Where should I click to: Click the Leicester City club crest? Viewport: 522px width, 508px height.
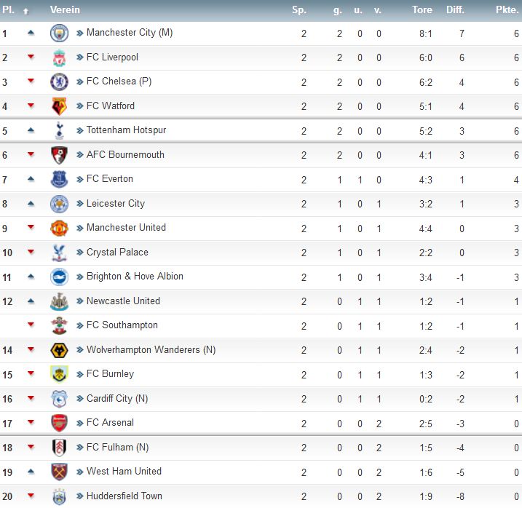(59, 204)
